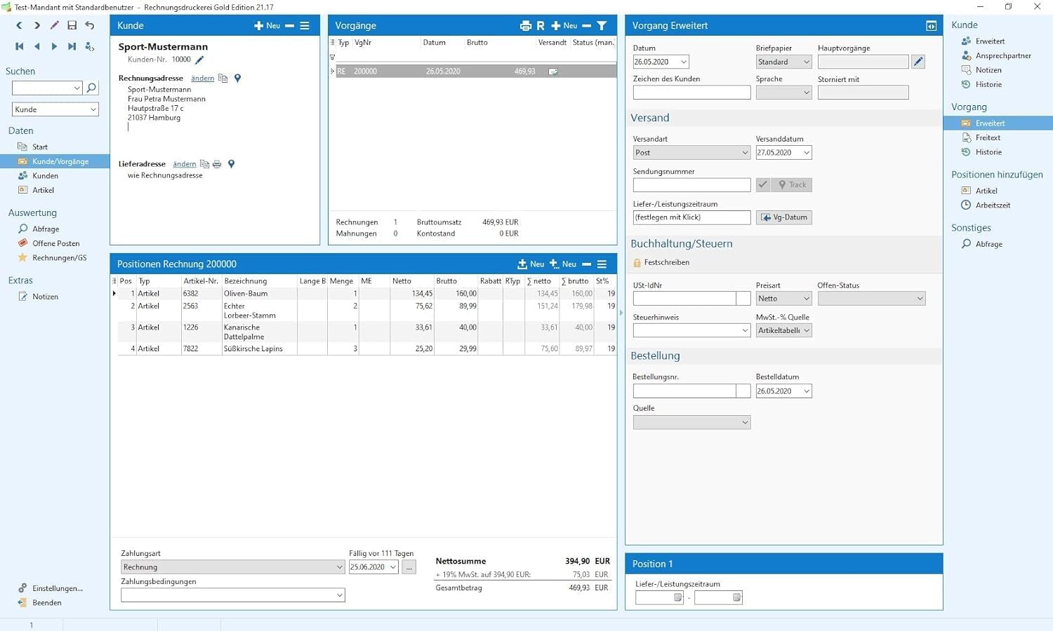Click the Vg-Datum button

pyautogui.click(x=784, y=217)
